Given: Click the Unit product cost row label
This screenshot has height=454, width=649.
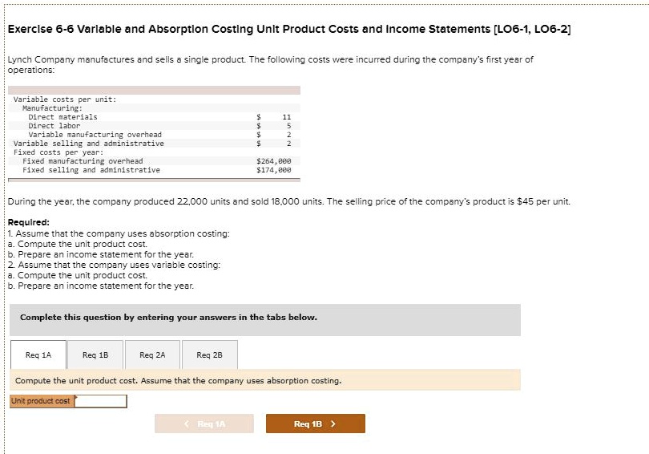Looking at the screenshot, I should pyautogui.click(x=41, y=400).
